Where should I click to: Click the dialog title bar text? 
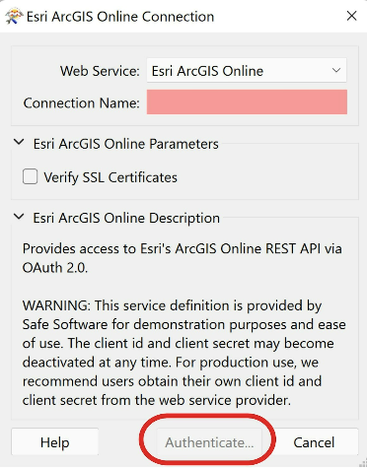coord(120,17)
